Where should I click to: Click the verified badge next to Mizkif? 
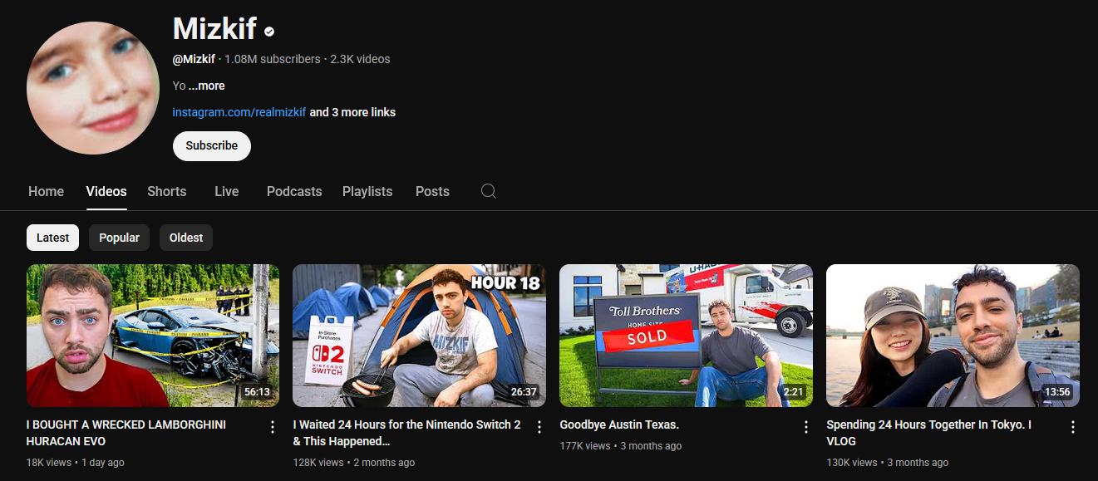point(269,32)
